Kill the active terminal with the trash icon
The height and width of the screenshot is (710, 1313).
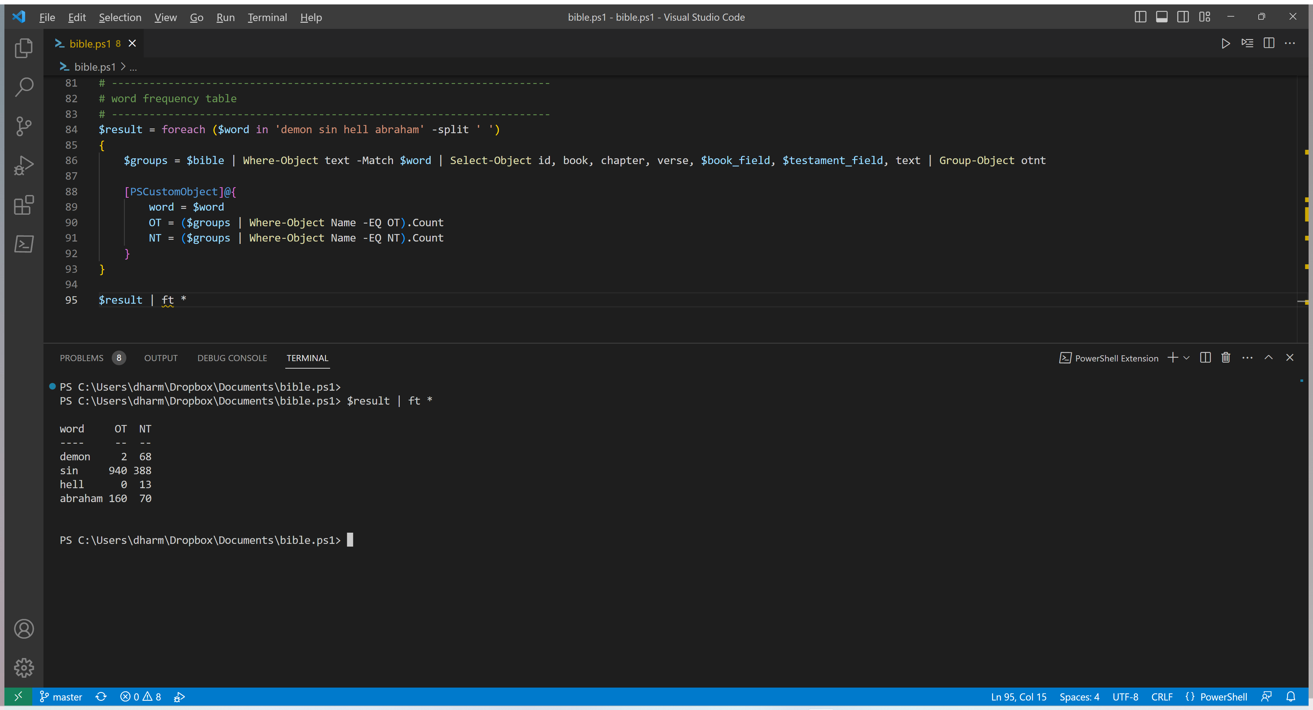[1226, 357]
